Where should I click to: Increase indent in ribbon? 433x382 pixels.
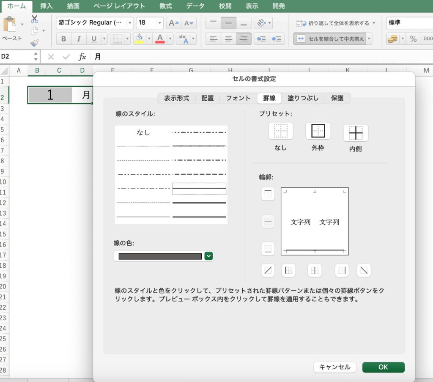coord(276,38)
